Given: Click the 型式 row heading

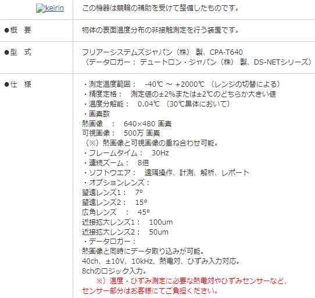Looking at the screenshot, I should (x=17, y=52).
